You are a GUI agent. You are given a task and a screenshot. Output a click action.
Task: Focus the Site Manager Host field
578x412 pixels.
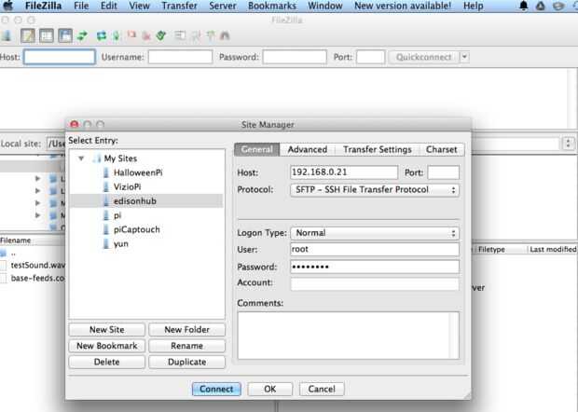[x=344, y=172]
